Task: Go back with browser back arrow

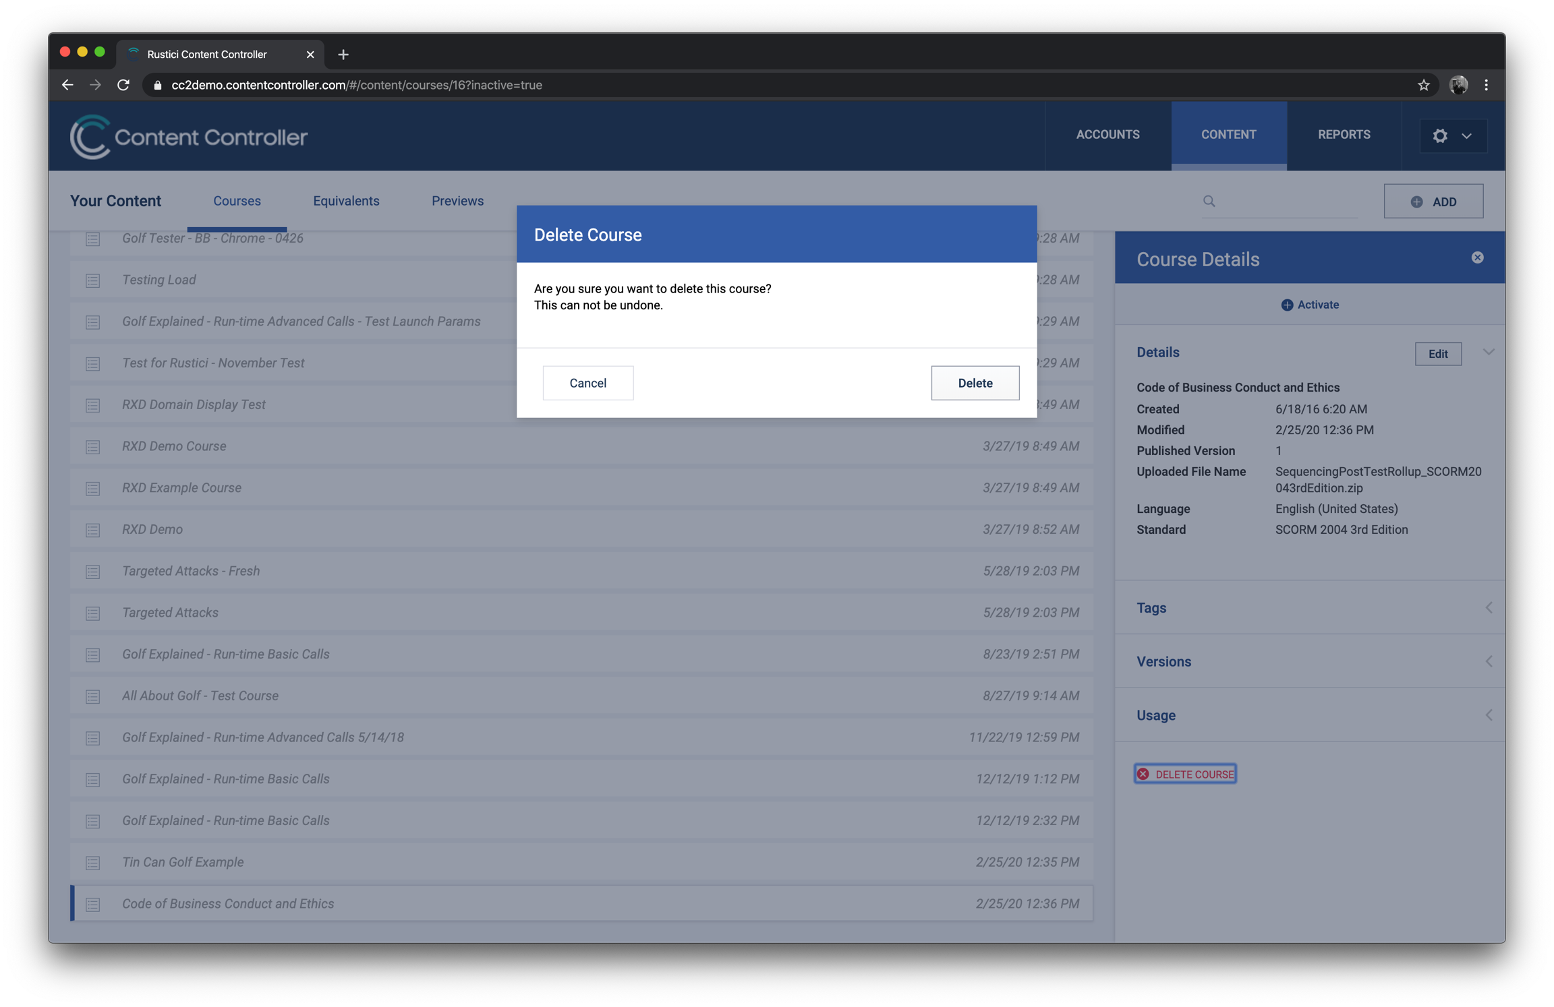Action: coord(67,85)
